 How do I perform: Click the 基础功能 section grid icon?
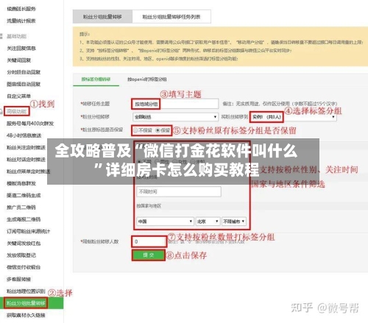point(1,36)
